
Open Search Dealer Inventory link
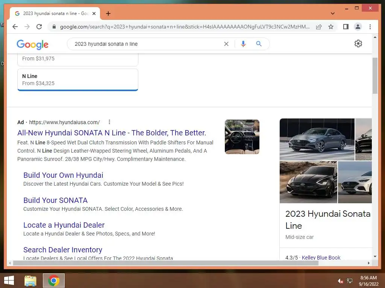pyautogui.click(x=63, y=249)
